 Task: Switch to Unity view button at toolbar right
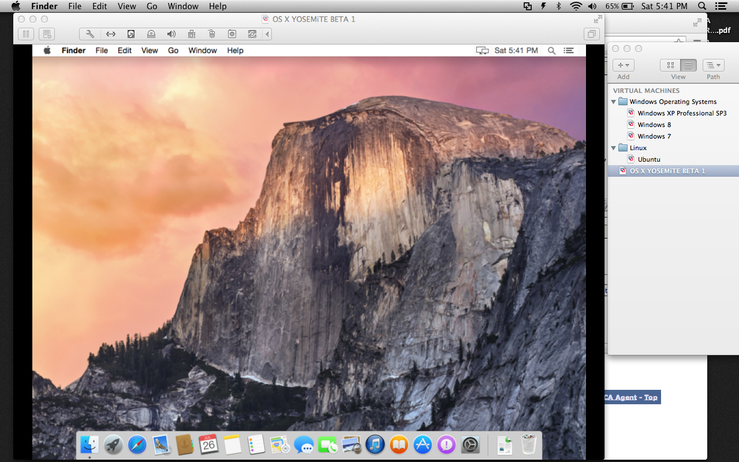(592, 34)
